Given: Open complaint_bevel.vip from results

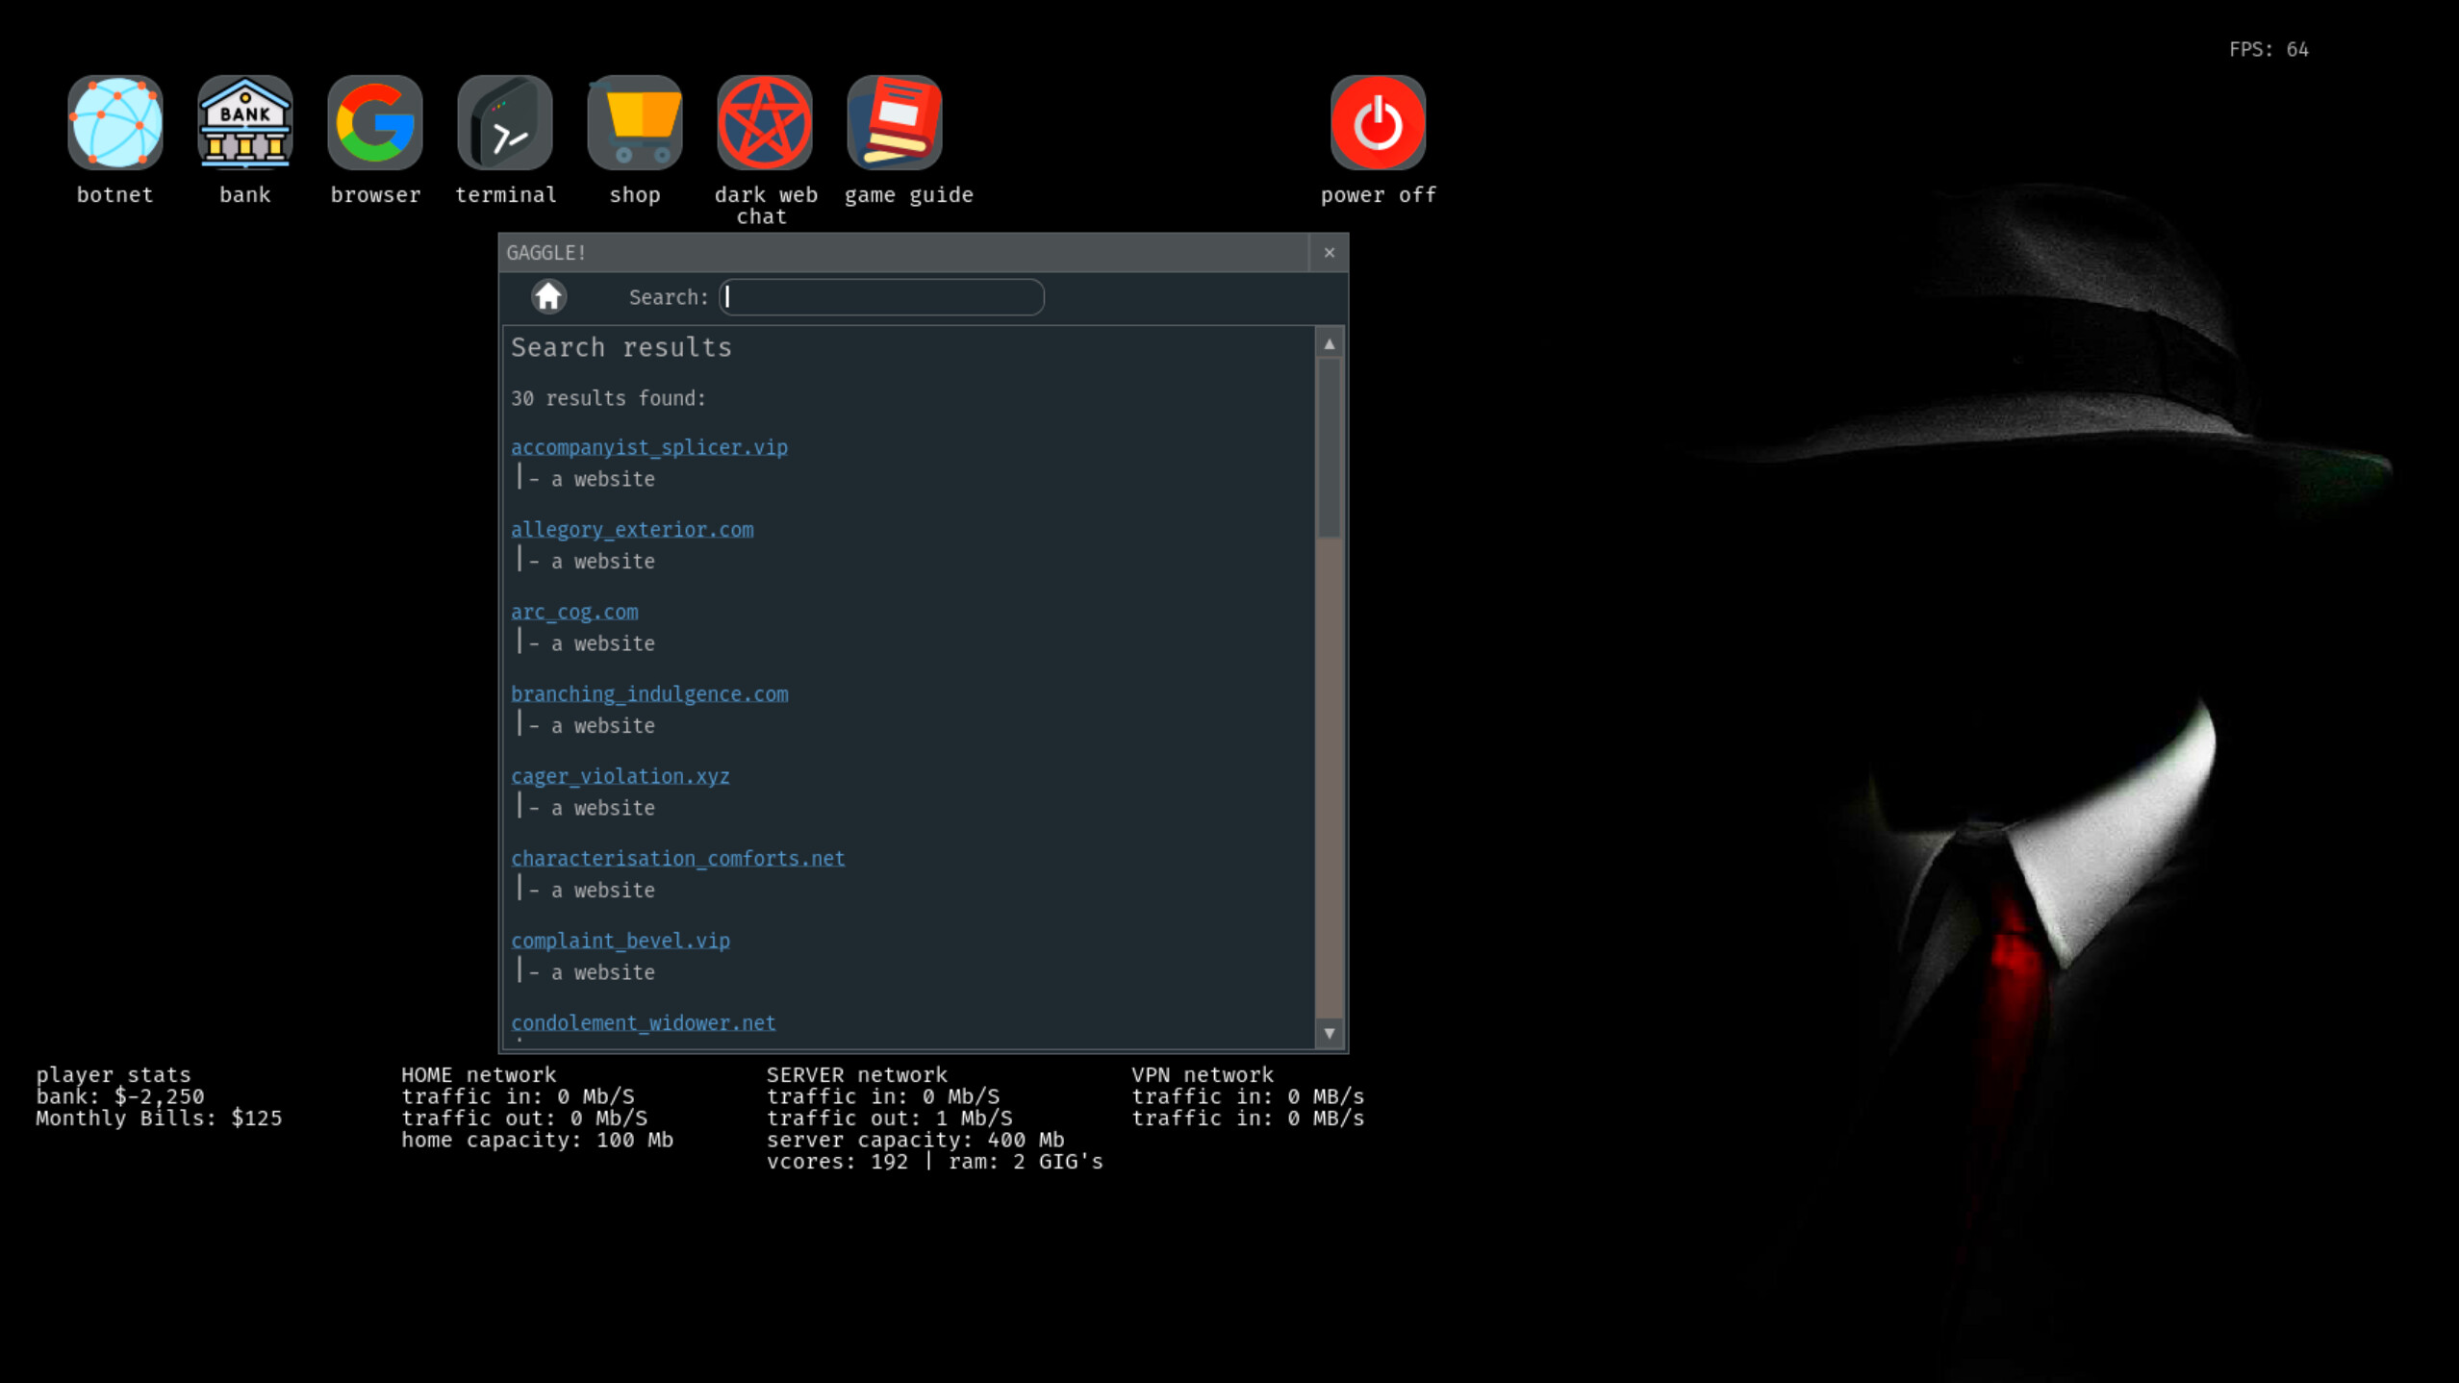Looking at the screenshot, I should 621,941.
